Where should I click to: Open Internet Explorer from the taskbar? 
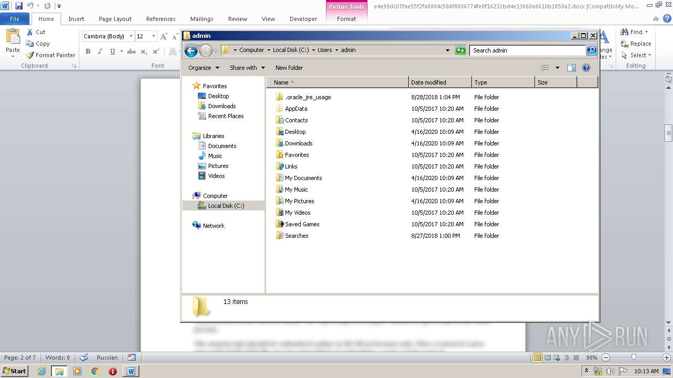[x=42, y=371]
